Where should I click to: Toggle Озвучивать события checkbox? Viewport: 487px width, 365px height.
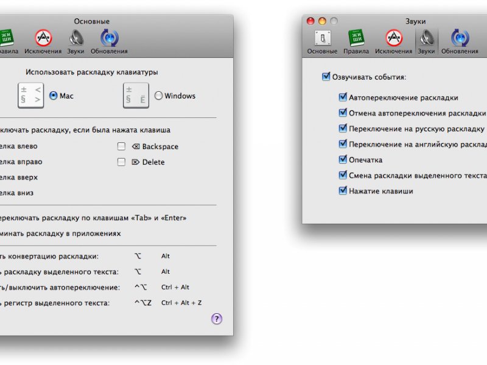coord(326,77)
